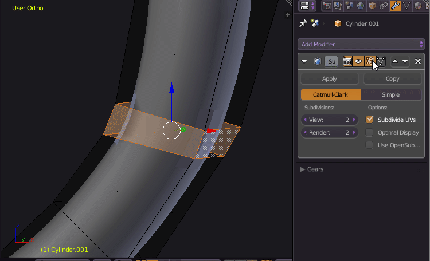Click the Cylinder.001 object cube icon
This screenshot has width=430, height=261.
(x=338, y=23)
